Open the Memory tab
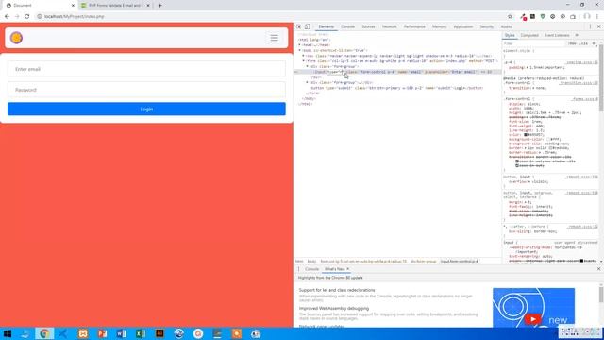 click(x=439, y=26)
